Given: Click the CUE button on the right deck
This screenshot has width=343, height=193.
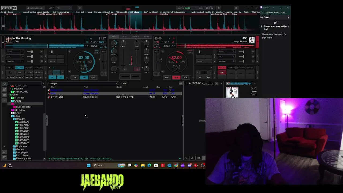Looking at the screenshot, I should pos(167,77).
